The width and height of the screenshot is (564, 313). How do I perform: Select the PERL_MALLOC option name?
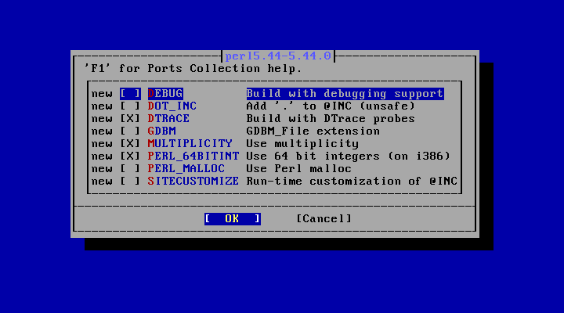pyautogui.click(x=186, y=169)
